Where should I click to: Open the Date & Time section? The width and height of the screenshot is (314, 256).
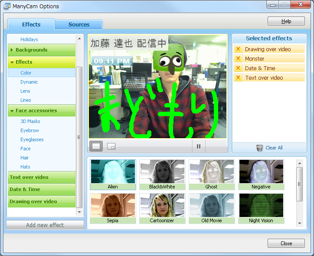coord(42,189)
